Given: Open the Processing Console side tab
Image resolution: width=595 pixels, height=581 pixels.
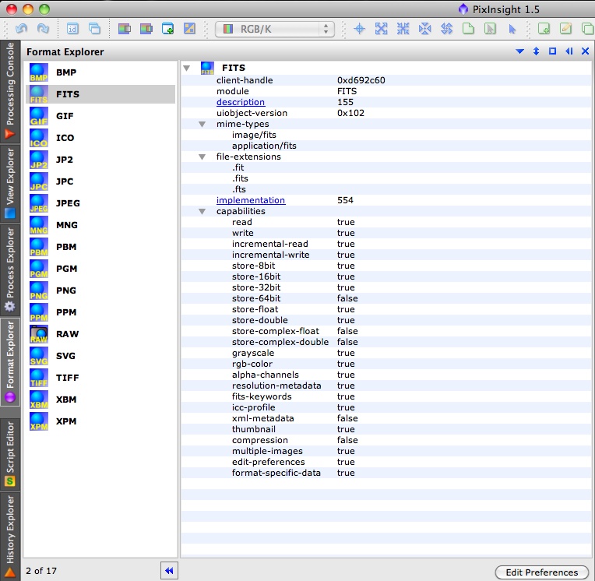Looking at the screenshot, I should (x=10, y=91).
